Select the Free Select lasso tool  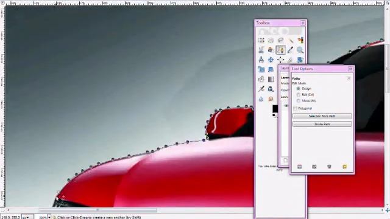click(280, 40)
